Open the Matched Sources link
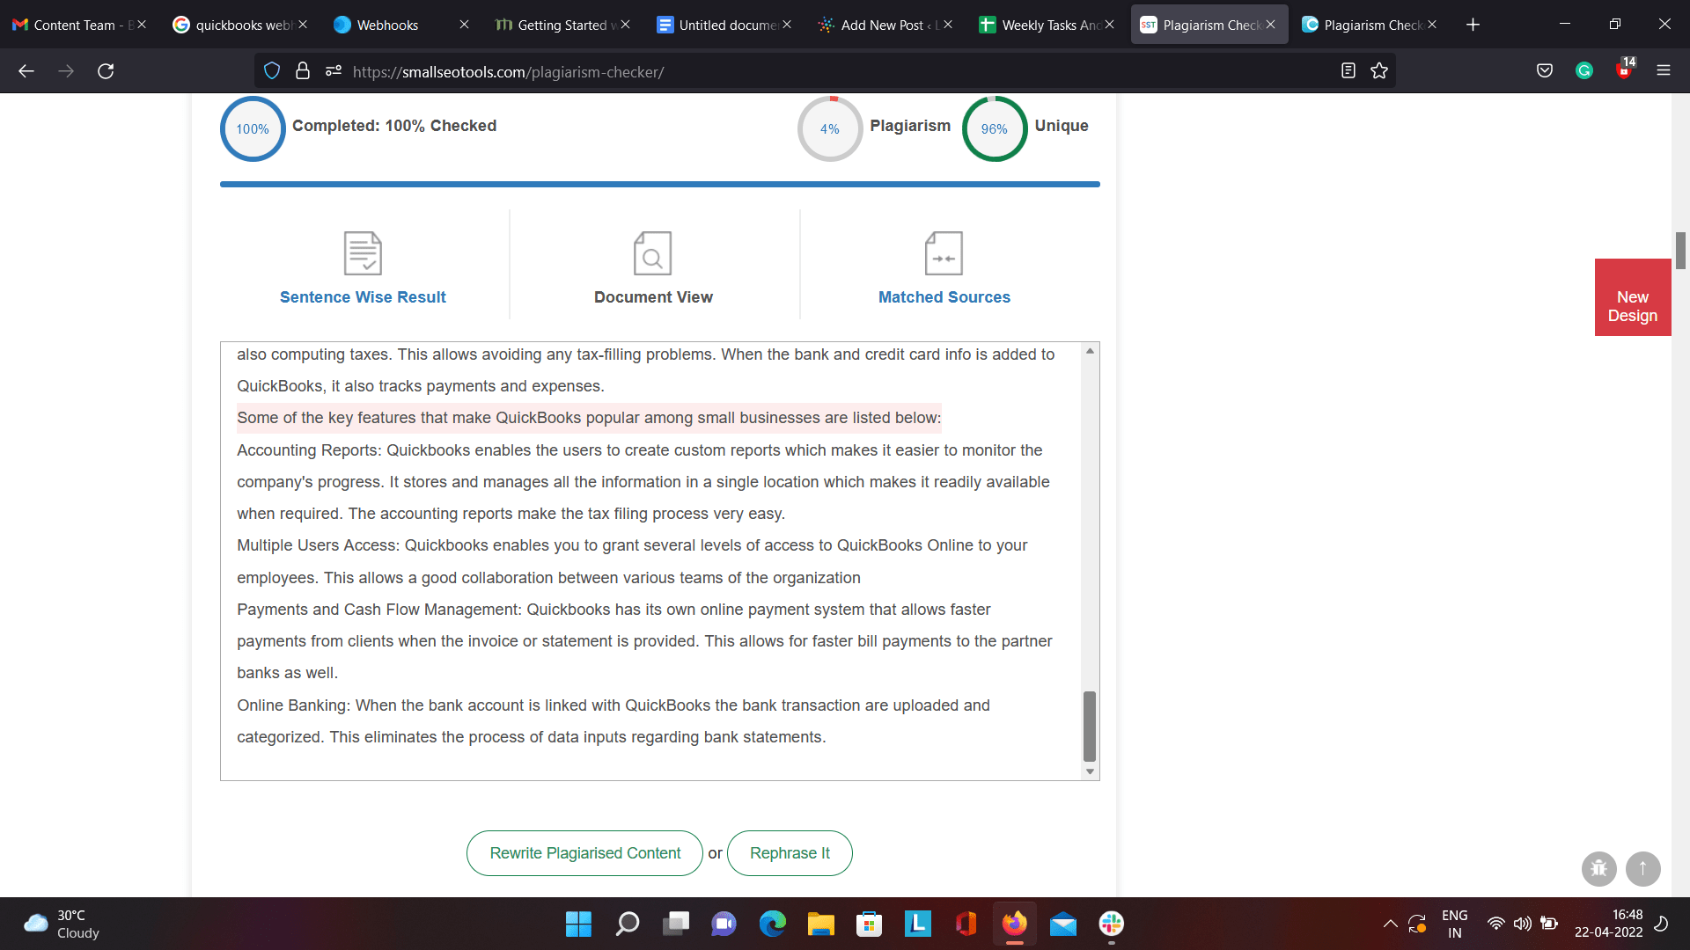The image size is (1690, 950). coord(944,297)
